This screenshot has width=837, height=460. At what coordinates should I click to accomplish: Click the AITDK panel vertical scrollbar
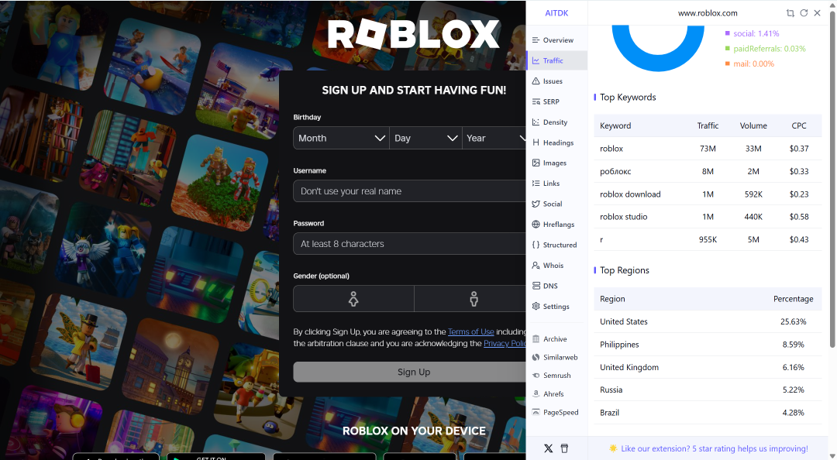[x=832, y=181]
